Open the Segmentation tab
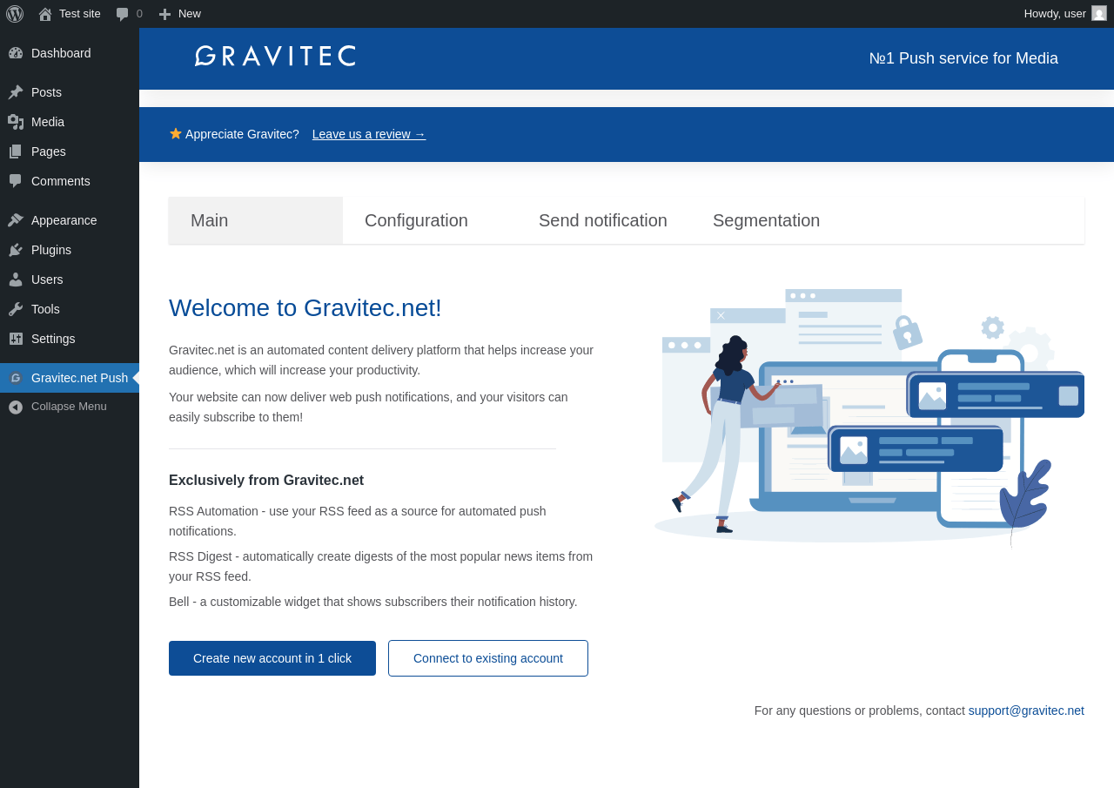The image size is (1114, 788). 778,220
